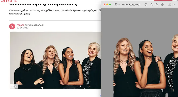
Task: Expand the sidebar view options chevron
Action: click(119, 4)
